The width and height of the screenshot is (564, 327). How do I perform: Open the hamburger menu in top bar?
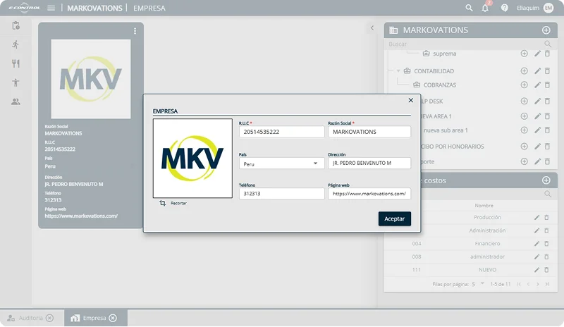[x=51, y=8]
